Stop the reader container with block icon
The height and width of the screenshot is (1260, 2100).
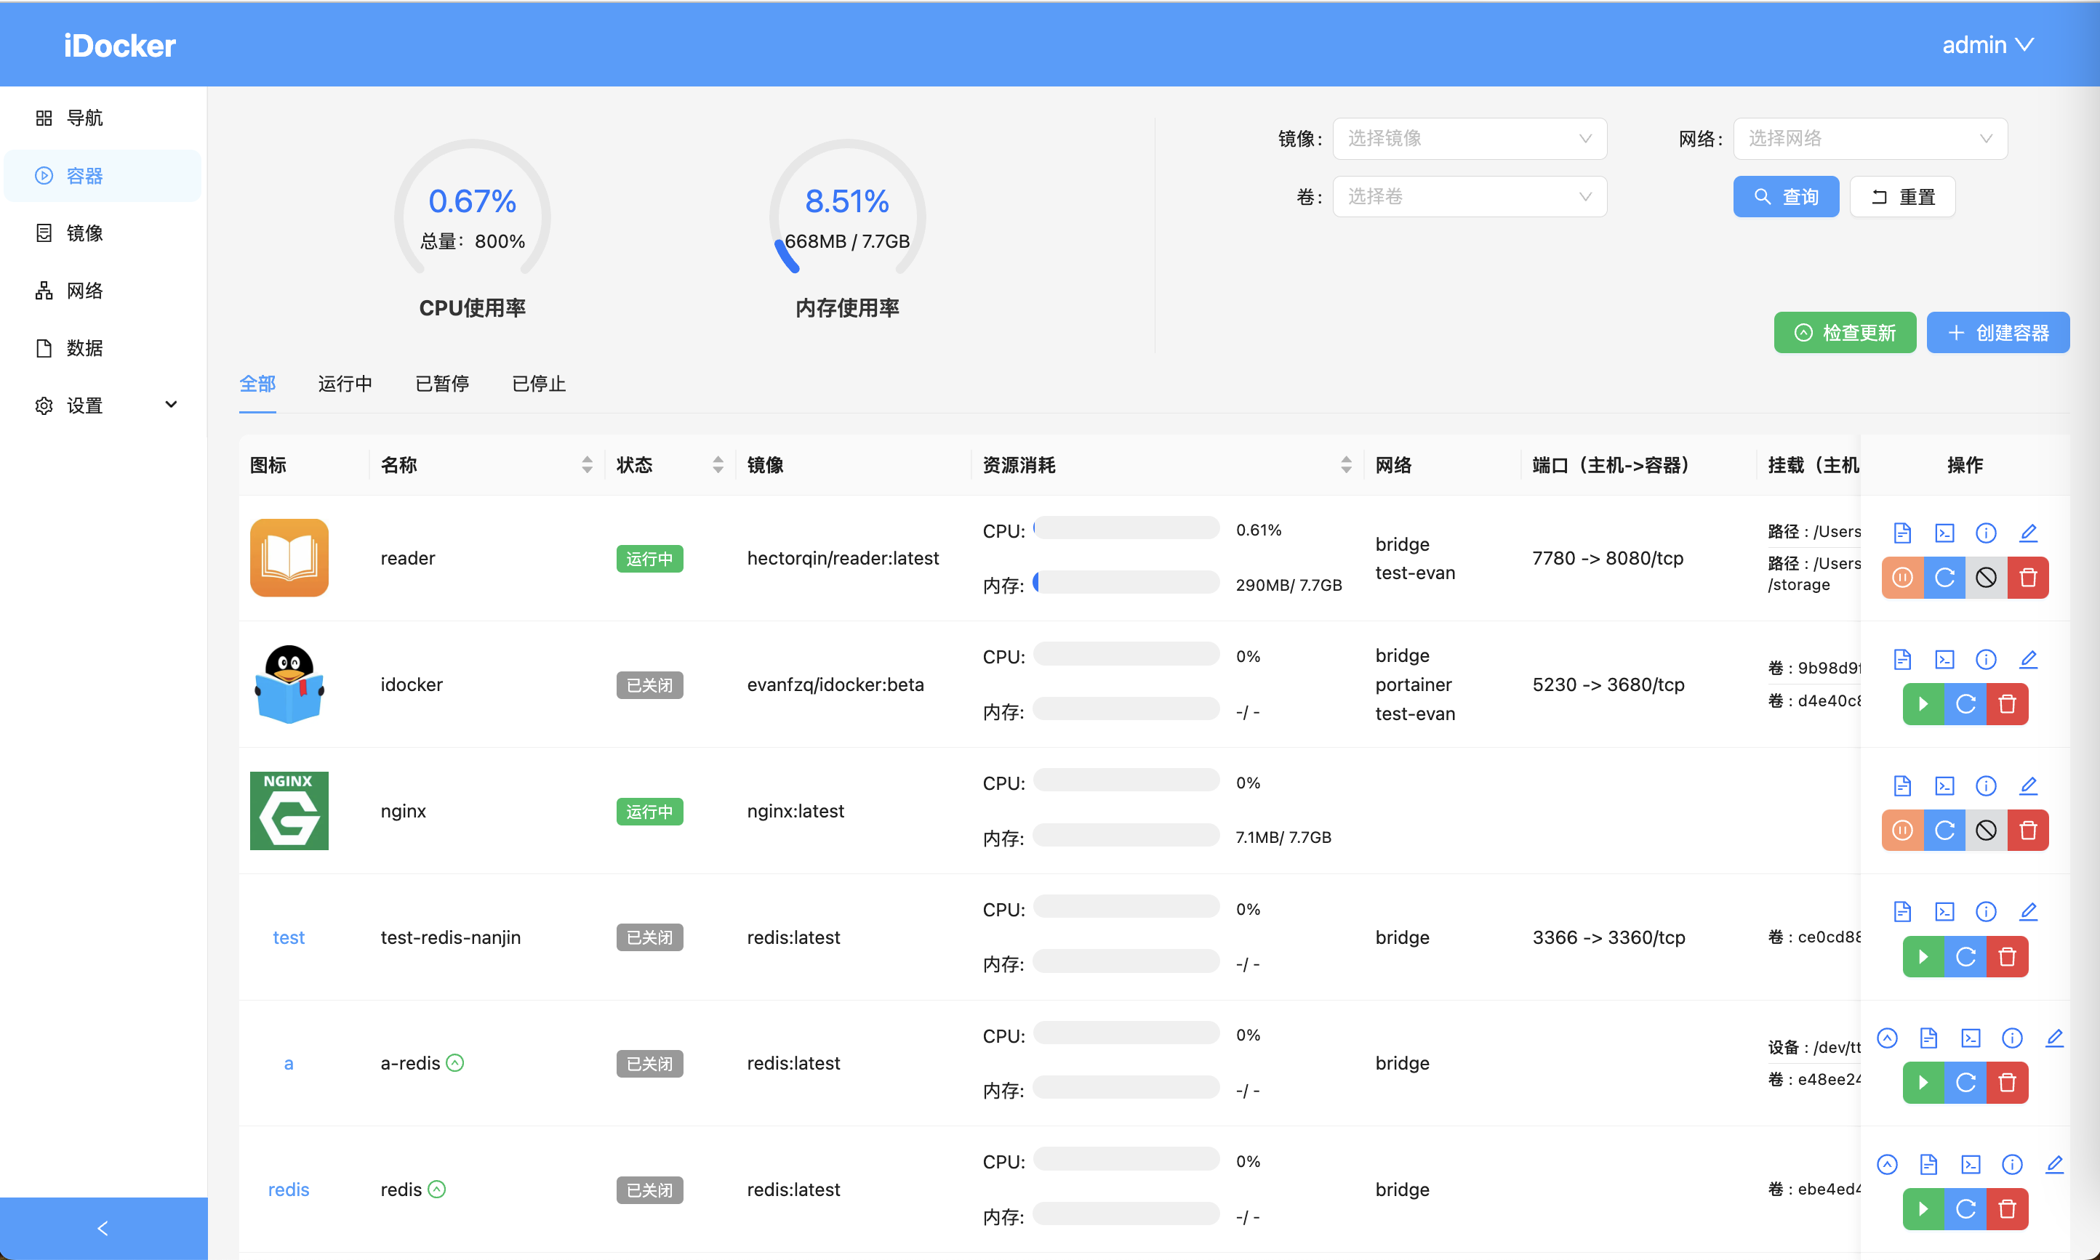click(1985, 578)
